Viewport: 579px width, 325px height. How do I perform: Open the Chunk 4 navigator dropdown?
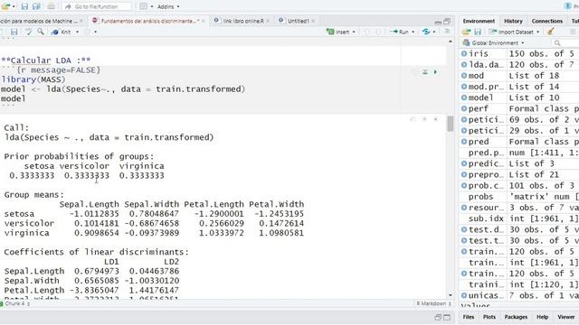pos(15,303)
